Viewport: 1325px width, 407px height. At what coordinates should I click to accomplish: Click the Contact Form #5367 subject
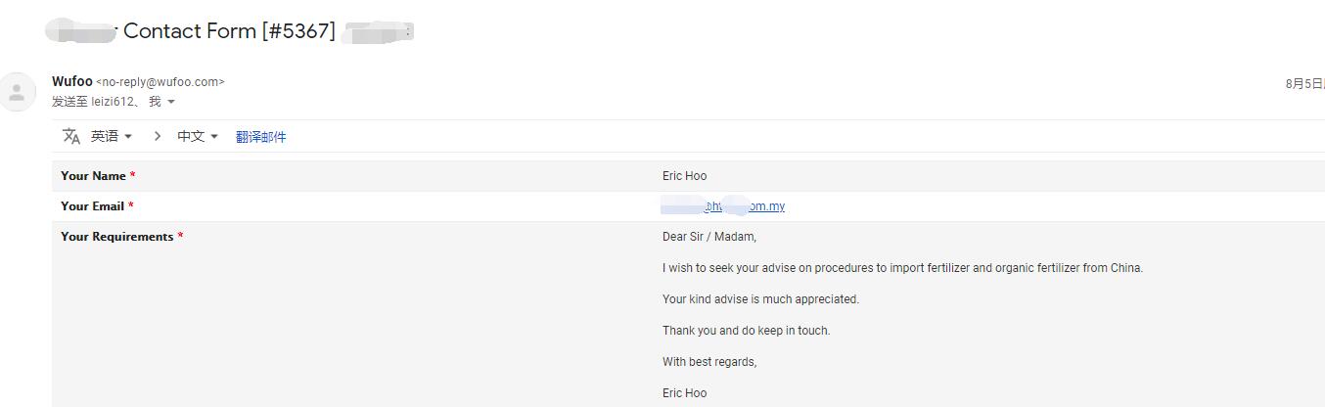click(x=229, y=31)
